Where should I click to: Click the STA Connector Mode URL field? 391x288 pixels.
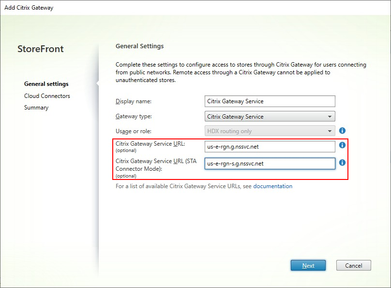click(x=270, y=163)
